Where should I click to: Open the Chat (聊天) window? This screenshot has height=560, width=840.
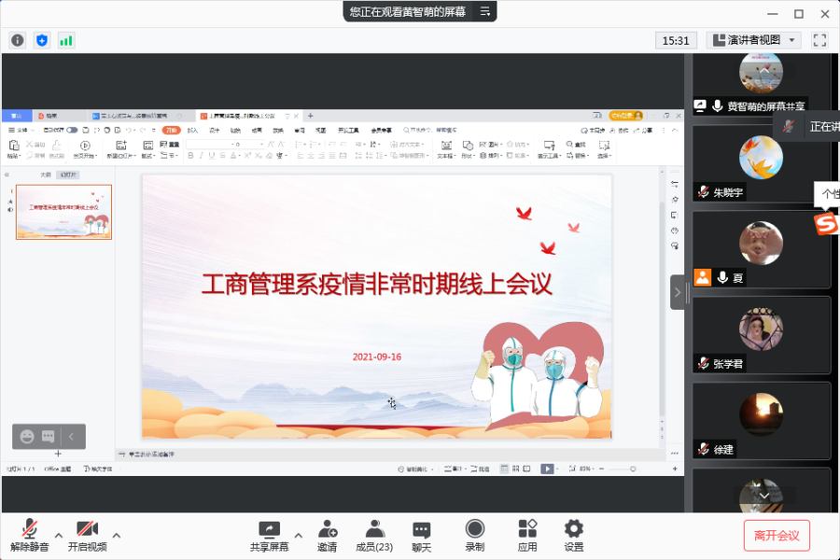(x=422, y=536)
